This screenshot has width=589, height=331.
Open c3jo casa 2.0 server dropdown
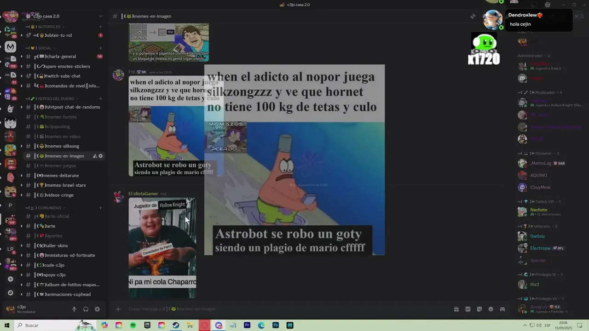[100, 16]
